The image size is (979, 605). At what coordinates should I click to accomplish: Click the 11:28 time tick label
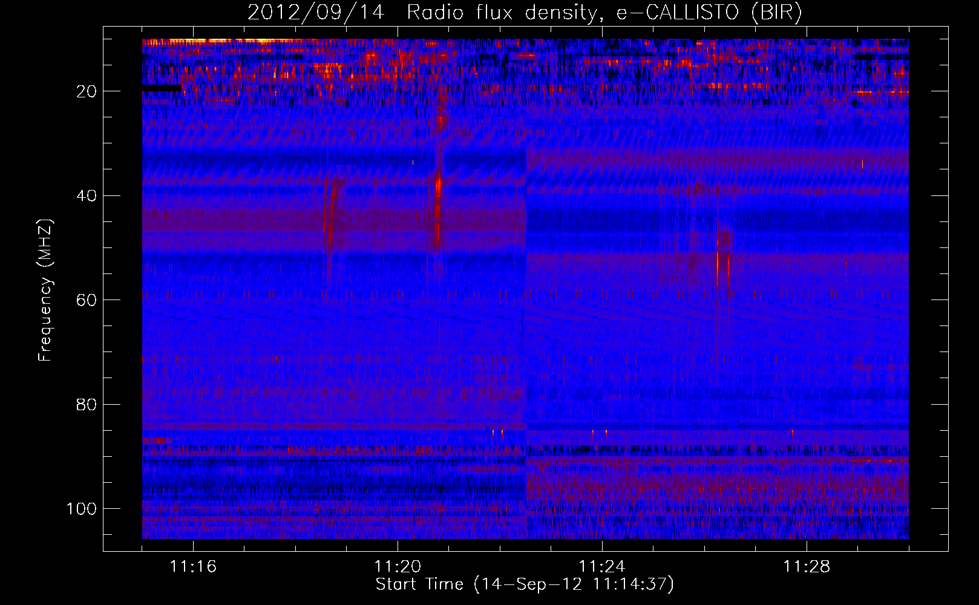(x=807, y=567)
